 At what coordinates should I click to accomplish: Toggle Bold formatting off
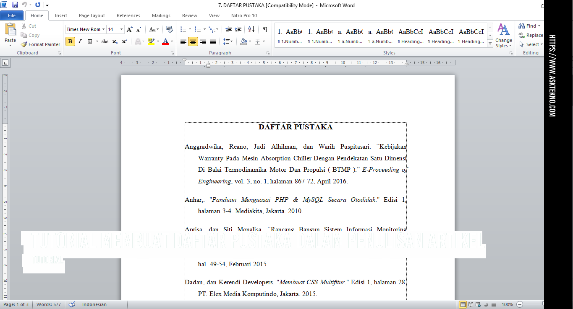click(70, 41)
